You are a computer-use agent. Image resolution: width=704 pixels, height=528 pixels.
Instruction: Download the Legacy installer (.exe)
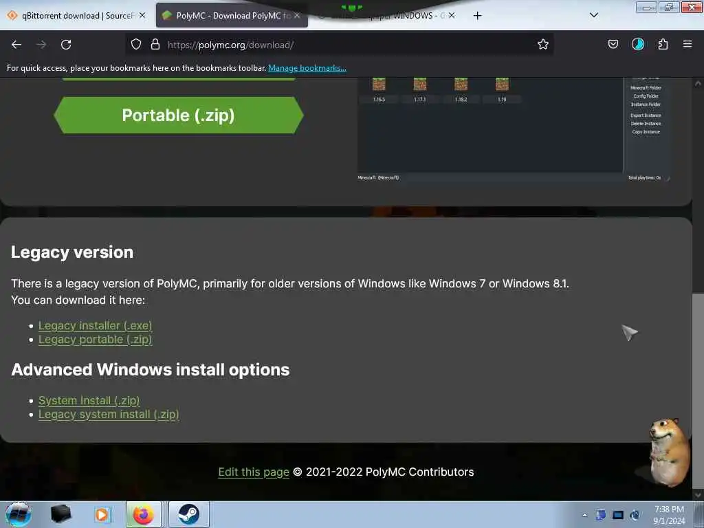[95, 325]
